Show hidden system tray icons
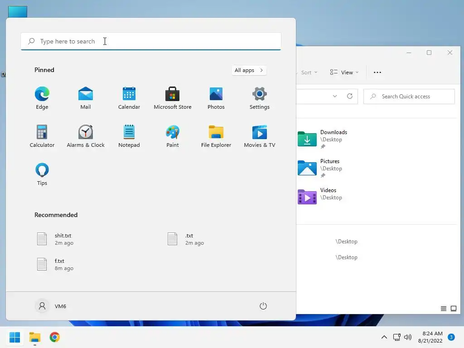The image size is (464, 348). (x=384, y=337)
